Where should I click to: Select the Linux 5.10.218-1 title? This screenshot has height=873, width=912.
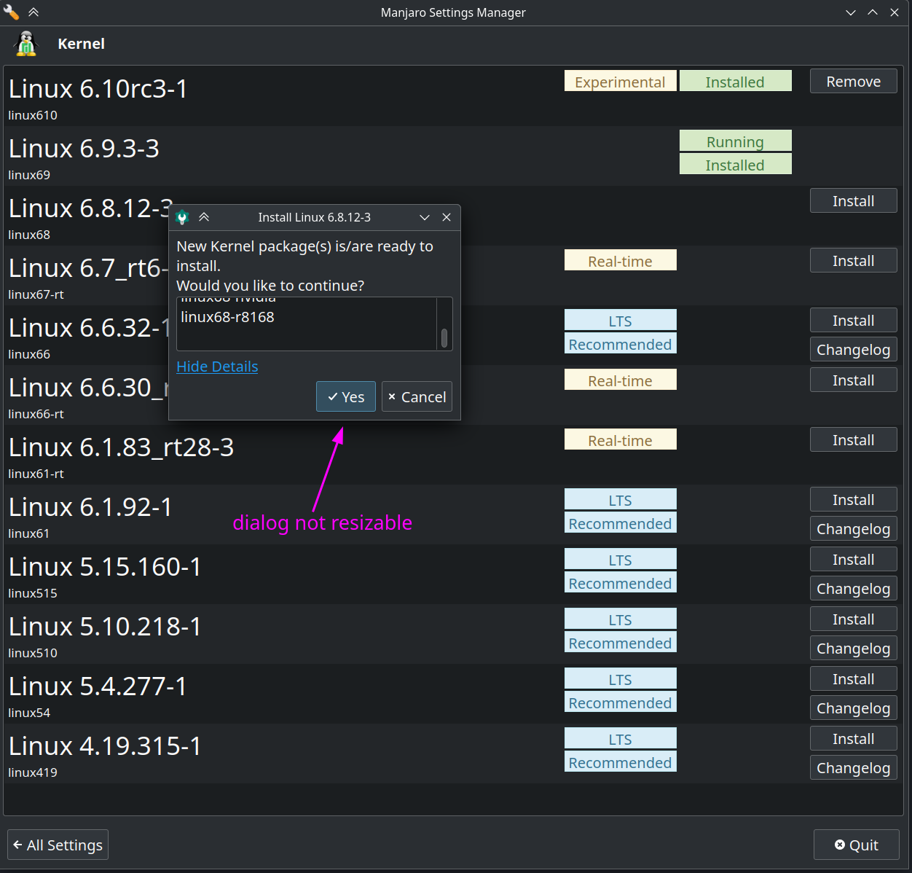pyautogui.click(x=105, y=627)
